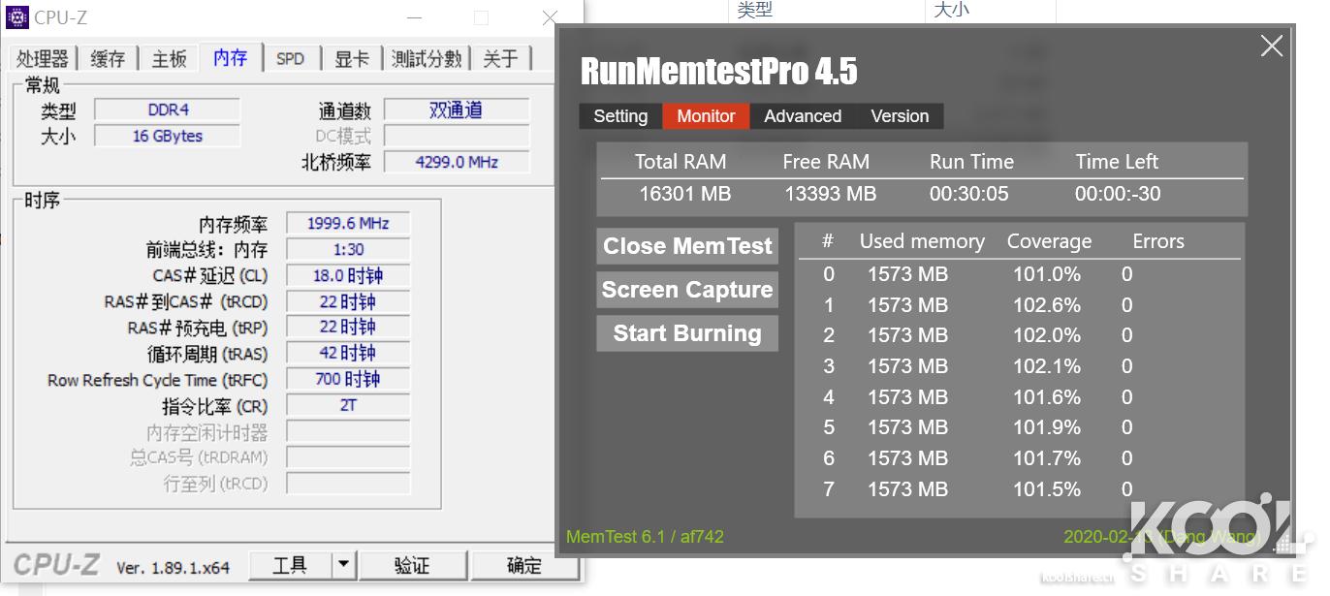This screenshot has height=596, width=1330.
Task: Select the 测试分数 tab
Action: point(427,58)
